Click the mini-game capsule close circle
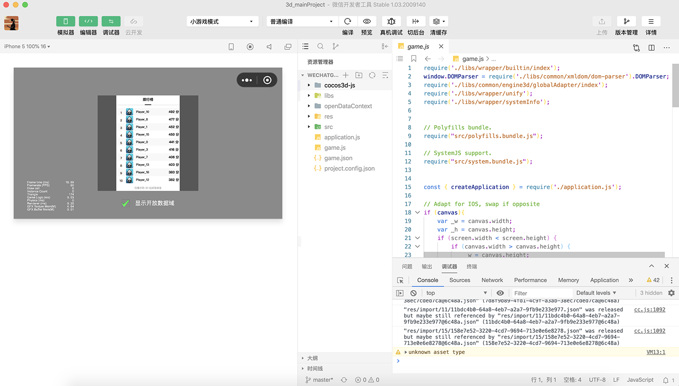Viewport: 679px width, 386px height. click(x=267, y=80)
